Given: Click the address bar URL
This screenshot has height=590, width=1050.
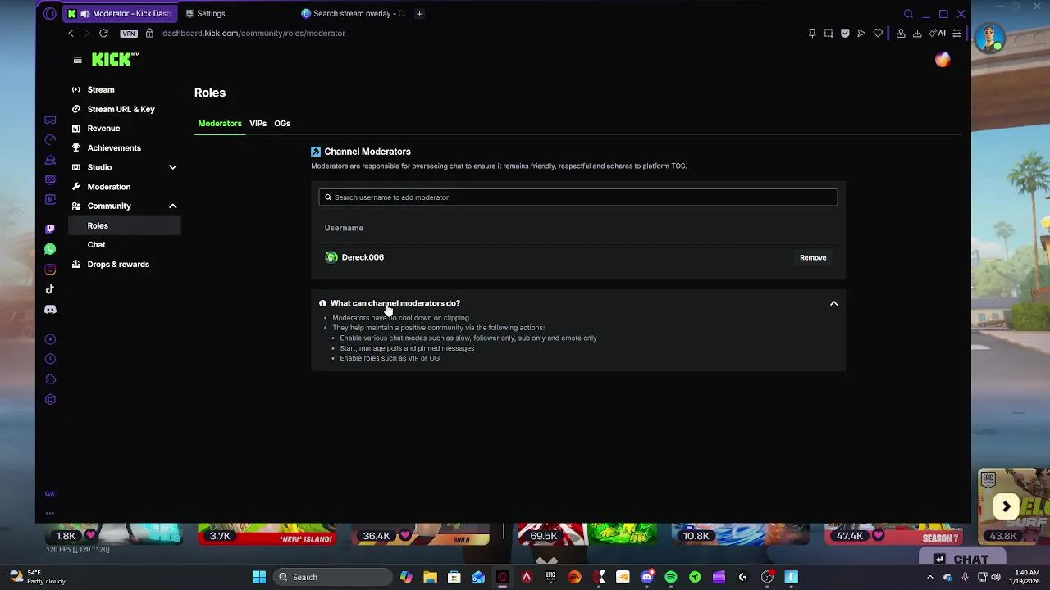Looking at the screenshot, I should click(253, 34).
